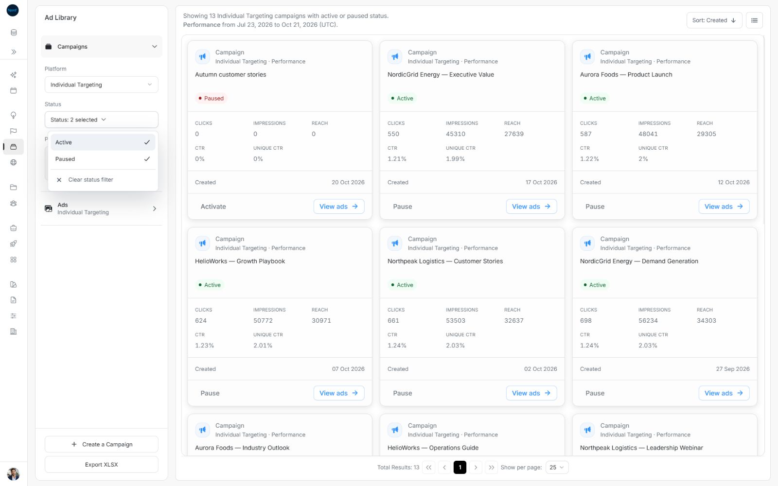
Task: Open the calendar icon in the sidebar
Action: pos(14,90)
